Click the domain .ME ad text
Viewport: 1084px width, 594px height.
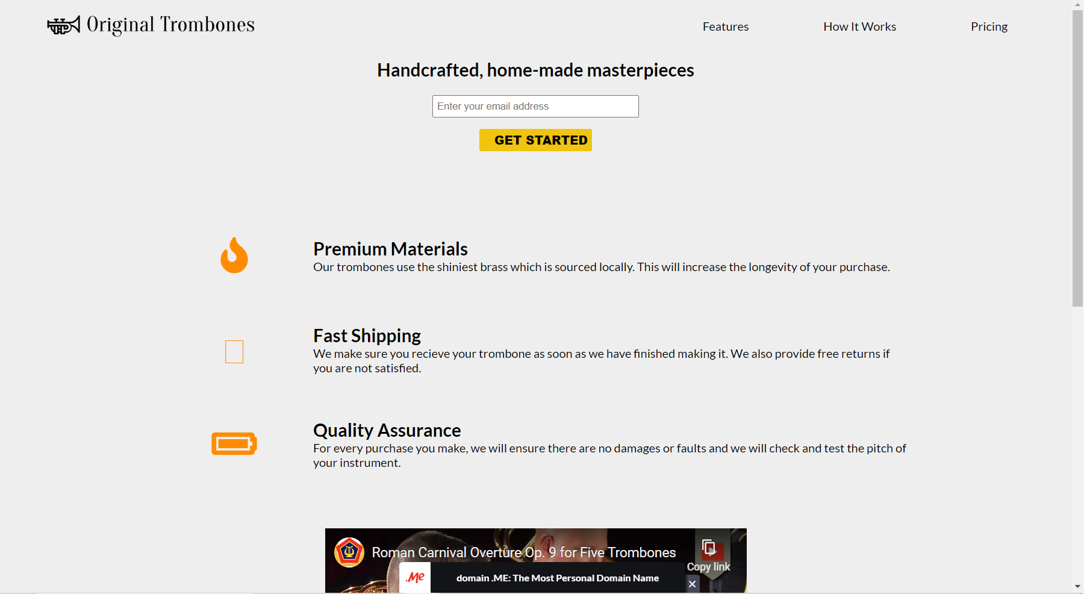(558, 578)
